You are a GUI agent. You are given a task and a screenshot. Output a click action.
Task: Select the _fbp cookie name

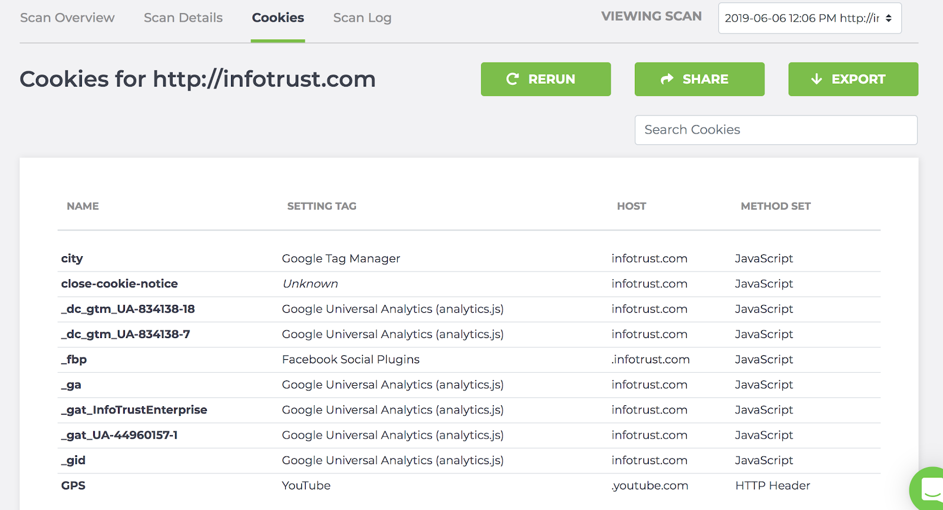click(74, 360)
